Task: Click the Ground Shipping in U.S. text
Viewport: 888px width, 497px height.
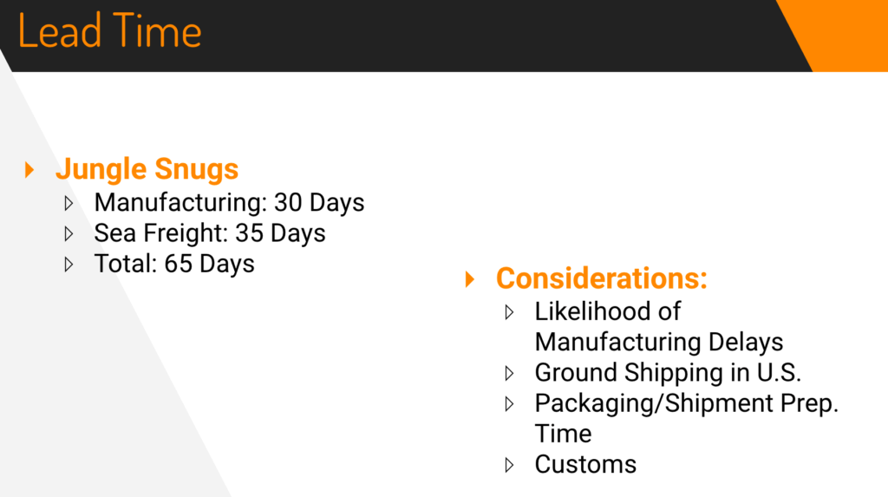Action: (x=668, y=373)
